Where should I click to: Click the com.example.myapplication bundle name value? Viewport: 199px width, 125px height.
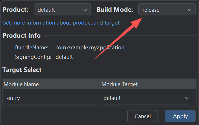pyautogui.click(x=90, y=48)
